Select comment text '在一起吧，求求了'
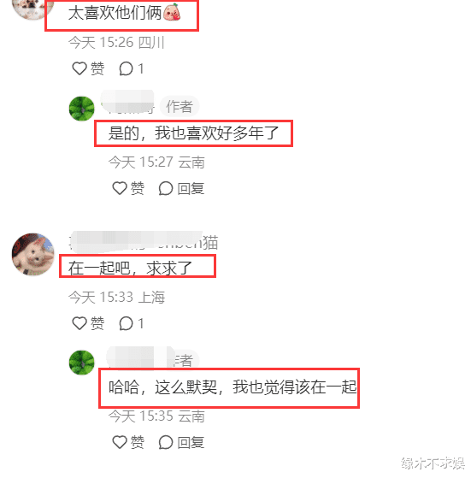This screenshot has height=478, width=471. click(130, 269)
